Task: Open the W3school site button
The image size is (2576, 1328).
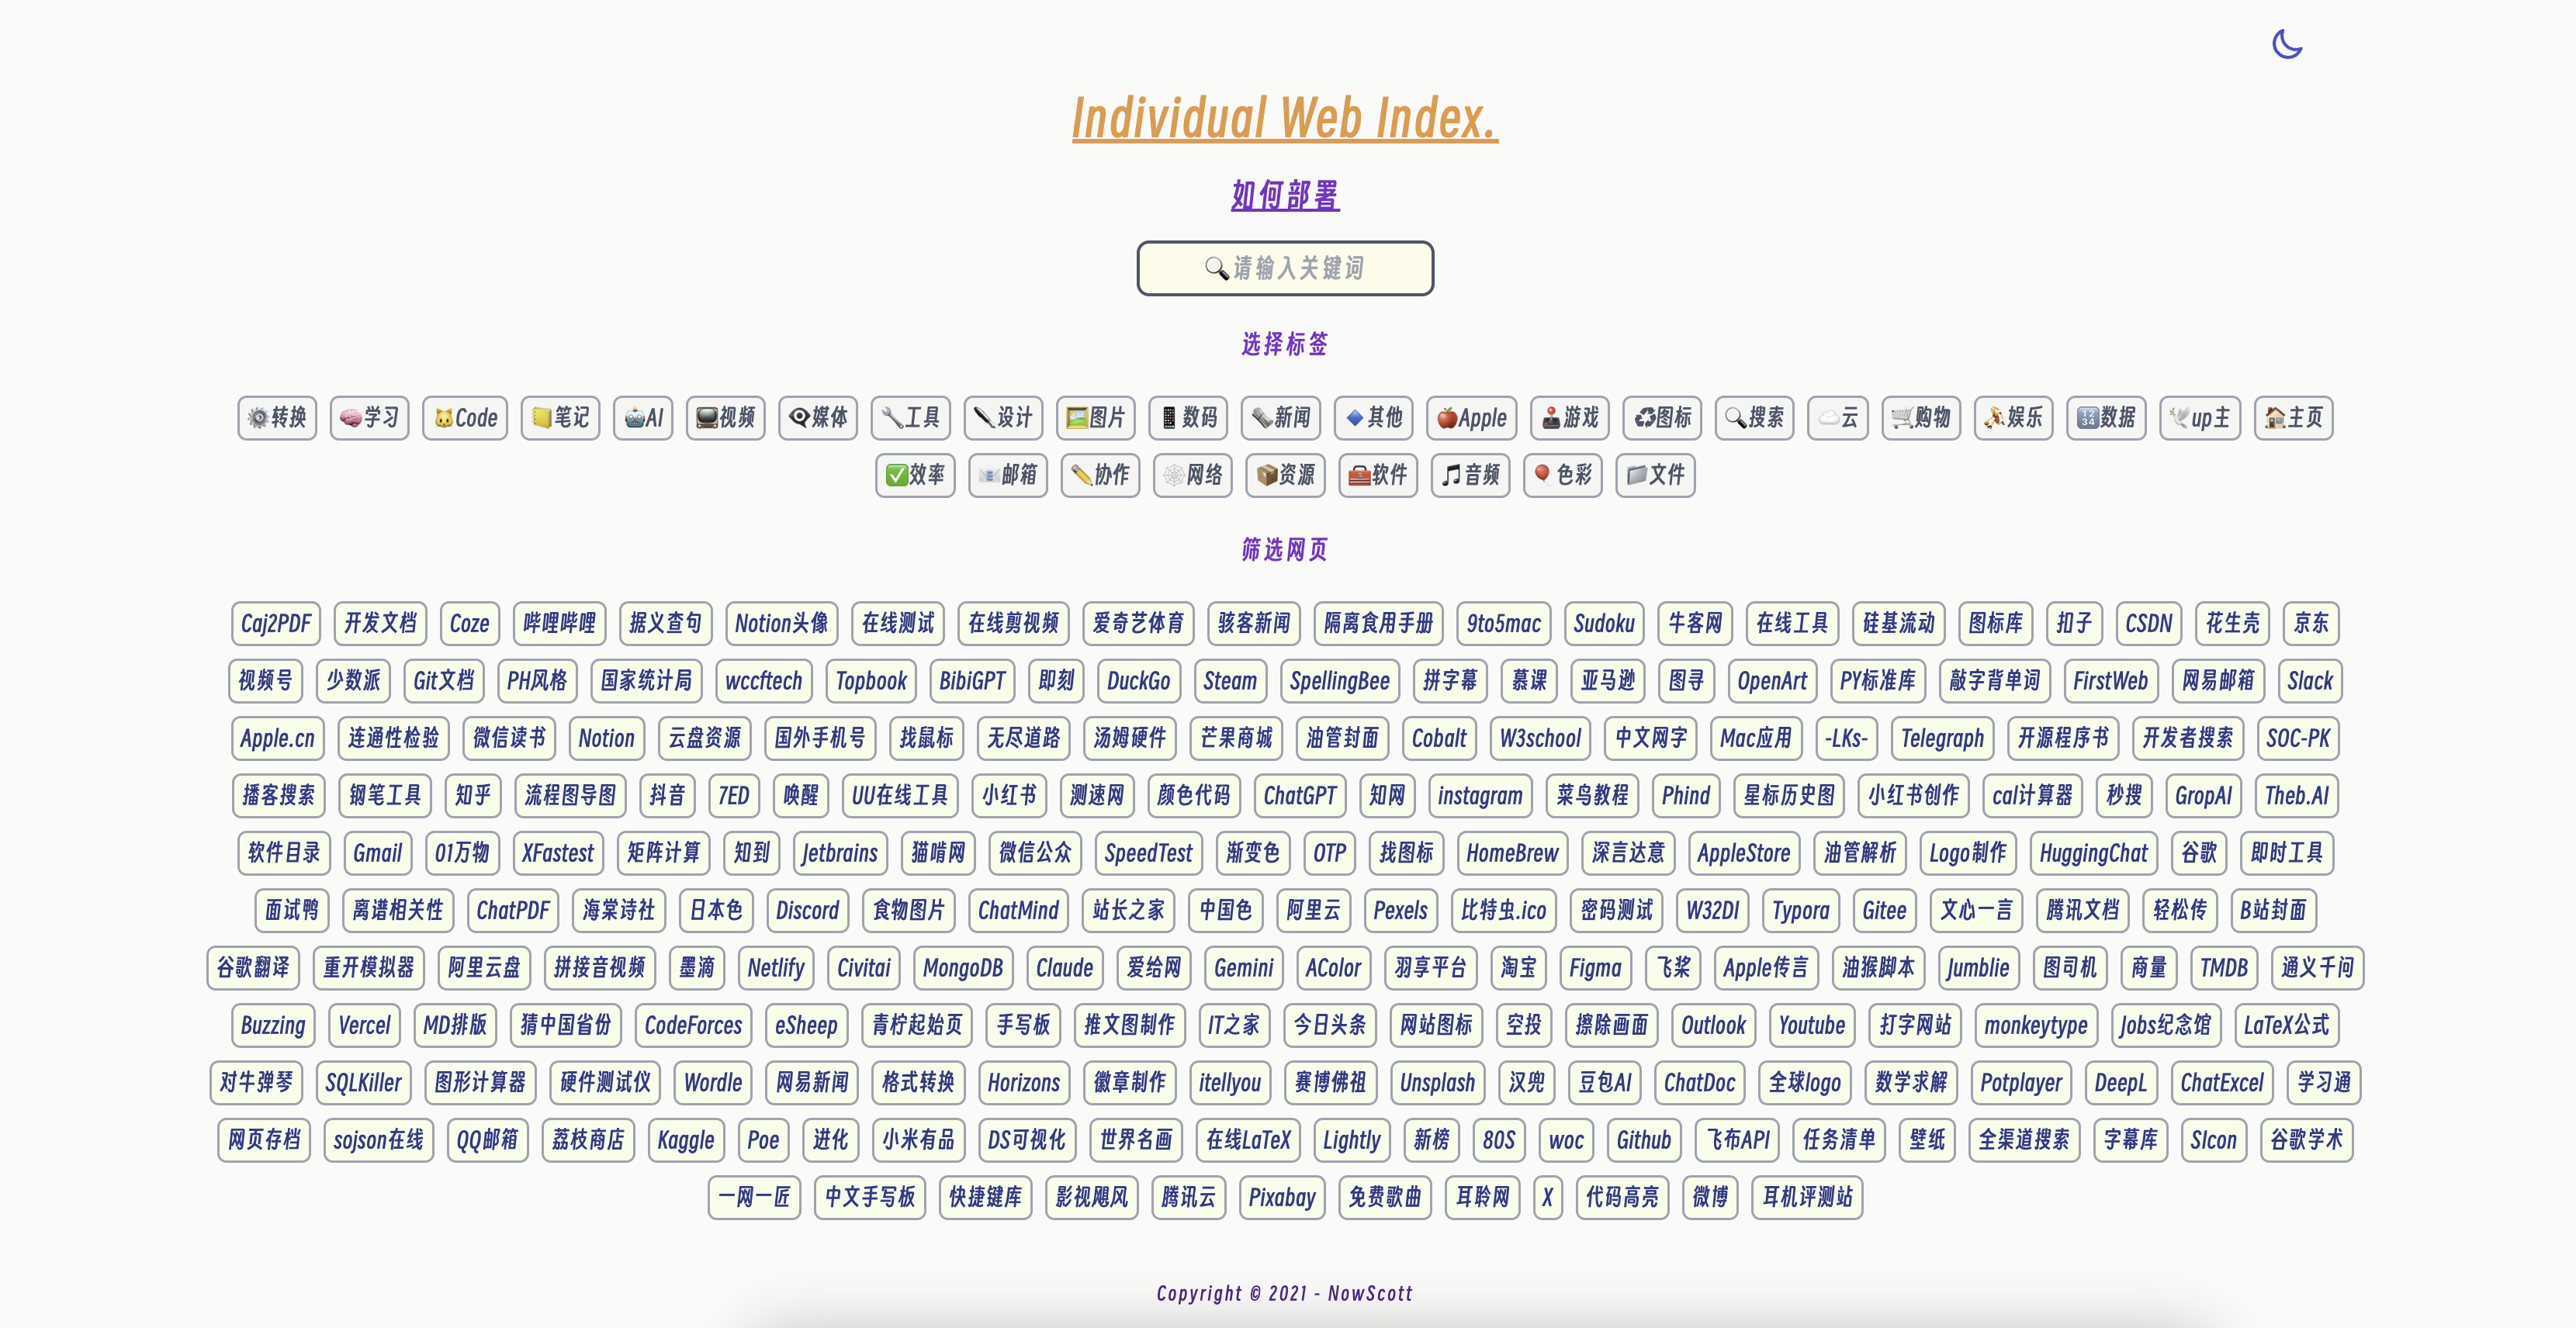Action: click(1540, 738)
